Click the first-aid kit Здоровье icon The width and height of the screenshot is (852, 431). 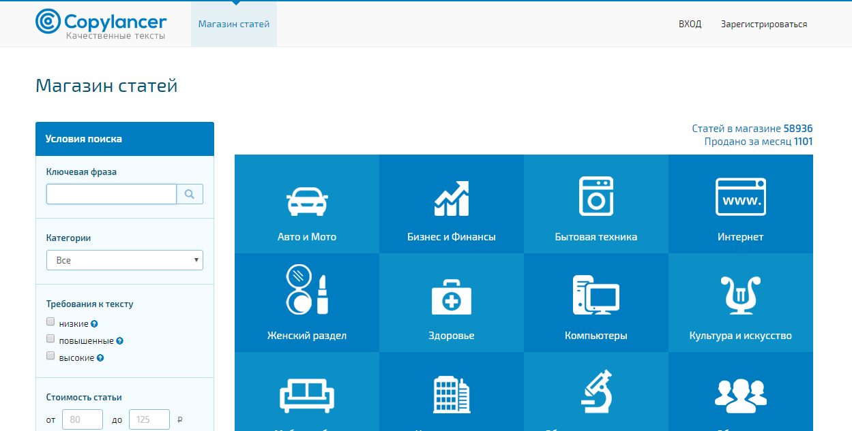[x=452, y=298]
